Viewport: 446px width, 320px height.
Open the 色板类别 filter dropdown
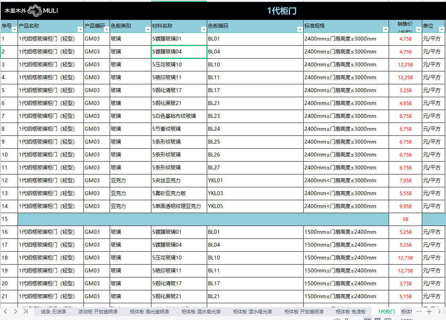click(x=147, y=29)
